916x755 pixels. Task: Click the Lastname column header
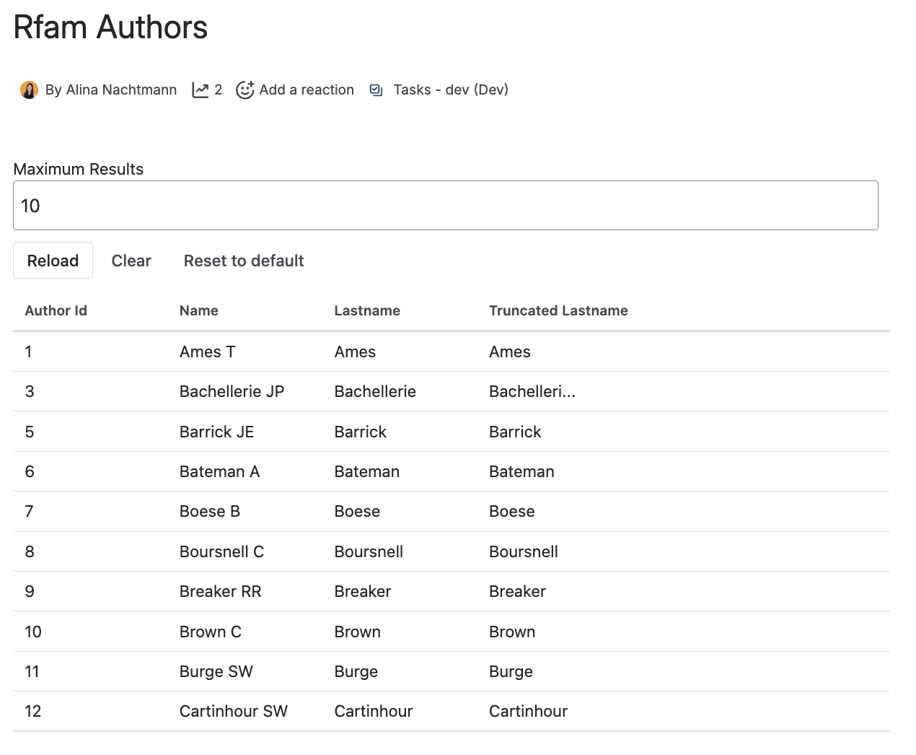click(367, 310)
